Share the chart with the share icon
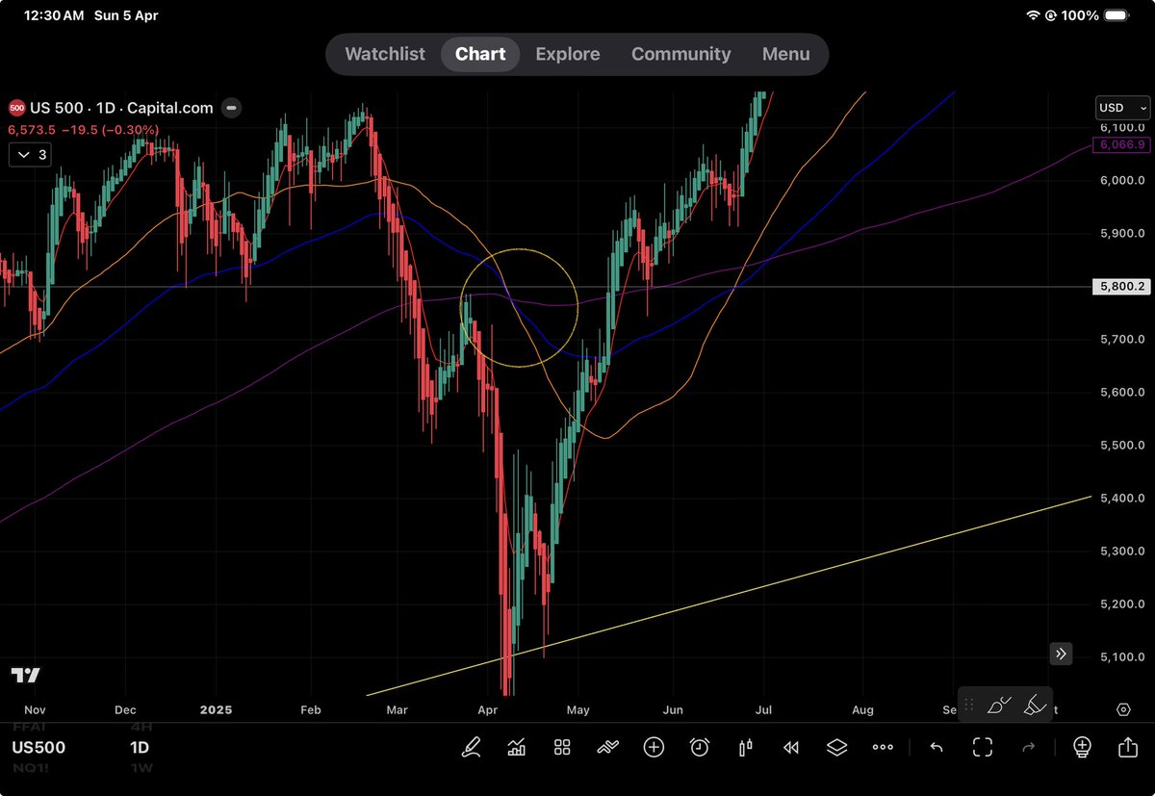This screenshot has height=796, width=1155. point(1128,747)
